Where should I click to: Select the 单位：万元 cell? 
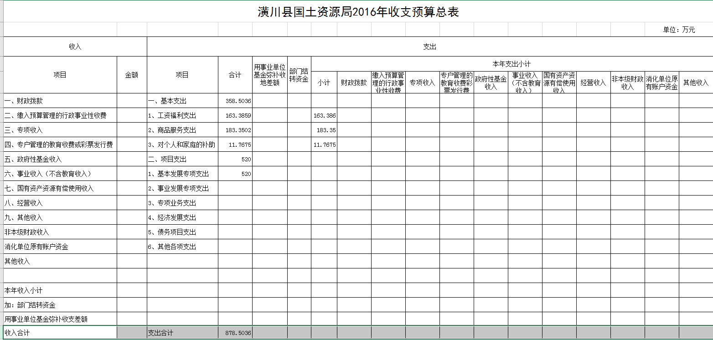coord(679,30)
